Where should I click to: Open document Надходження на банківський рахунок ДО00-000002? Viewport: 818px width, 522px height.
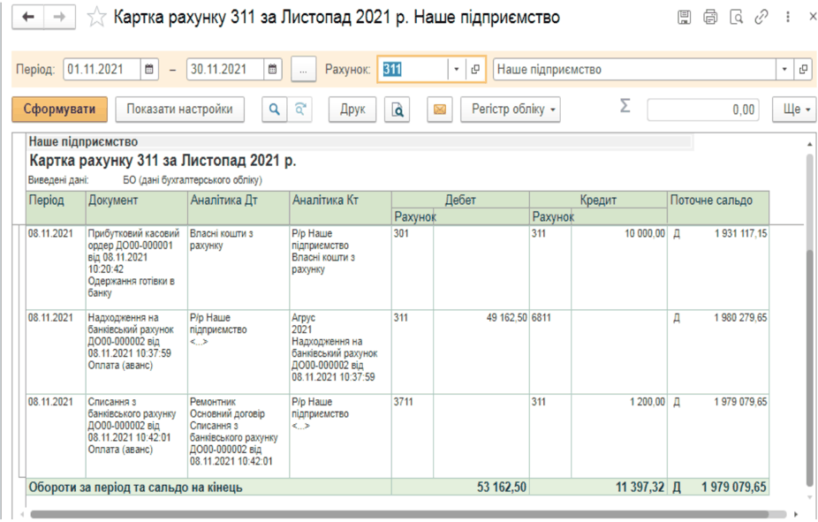coord(137,352)
